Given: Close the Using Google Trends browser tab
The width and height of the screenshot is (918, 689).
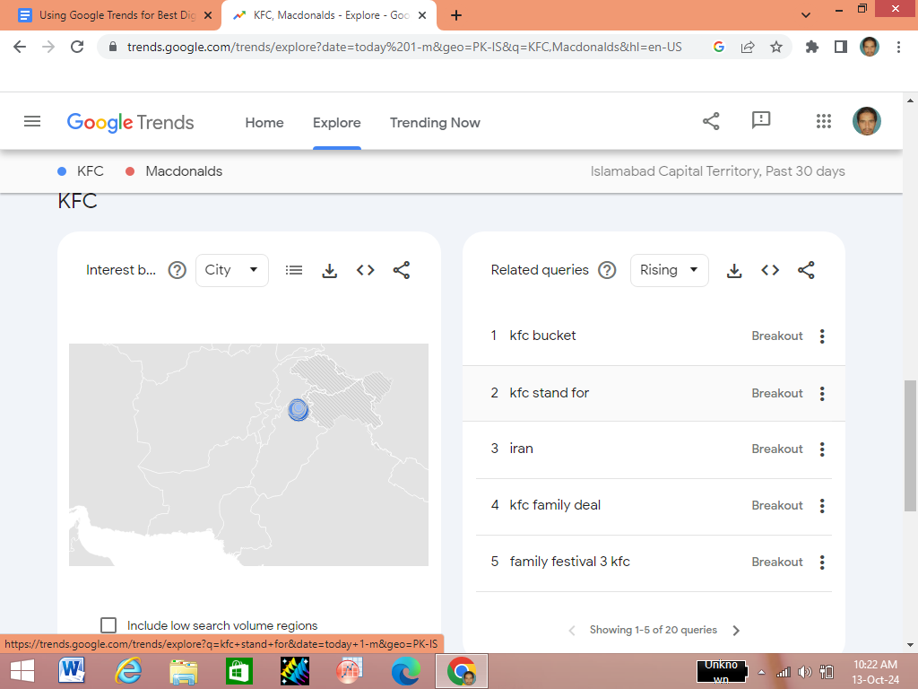Looking at the screenshot, I should pos(207,15).
